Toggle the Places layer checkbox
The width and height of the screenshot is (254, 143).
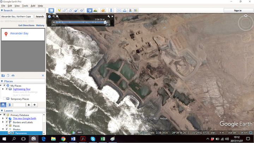[x=7, y=125]
